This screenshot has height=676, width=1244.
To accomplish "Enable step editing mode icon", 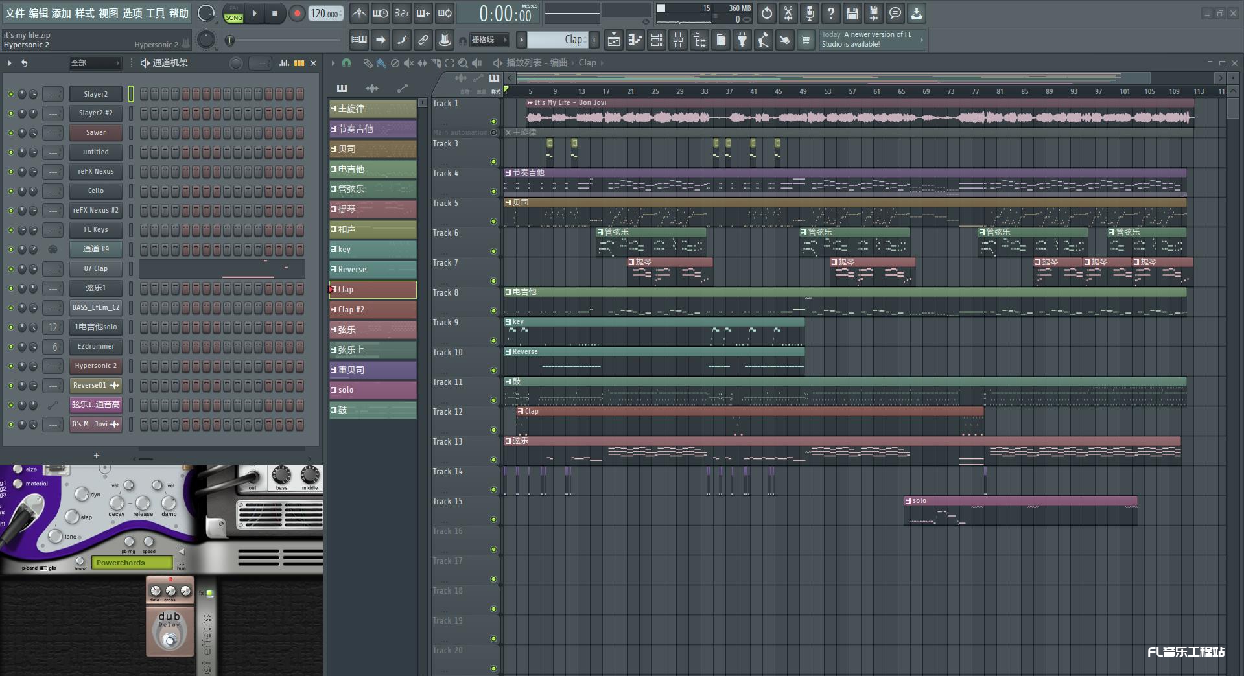I will click(402, 40).
